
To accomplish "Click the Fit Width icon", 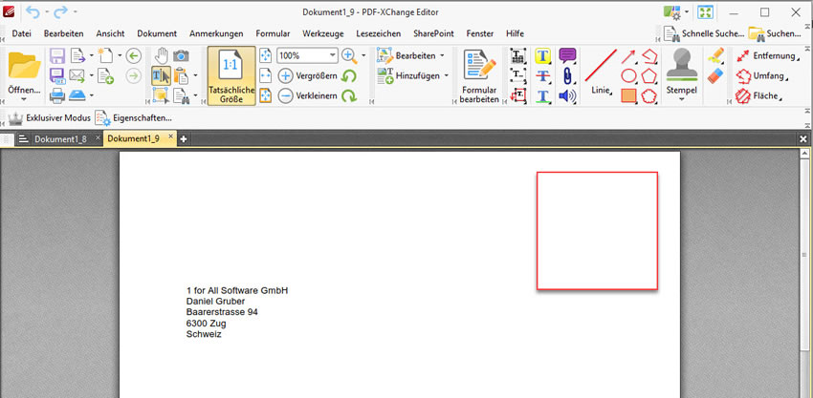I will click(x=266, y=75).
